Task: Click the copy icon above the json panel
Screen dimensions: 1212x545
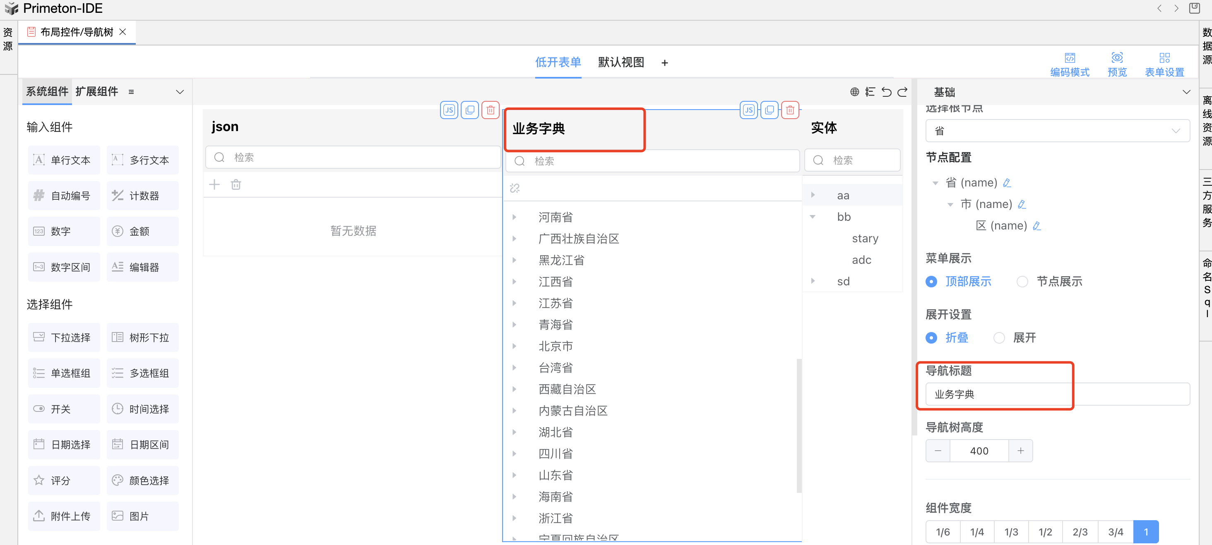Action: coord(469,110)
